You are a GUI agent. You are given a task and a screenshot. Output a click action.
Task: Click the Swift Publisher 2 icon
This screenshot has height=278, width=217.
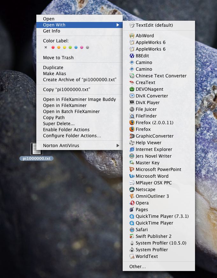click(132, 236)
